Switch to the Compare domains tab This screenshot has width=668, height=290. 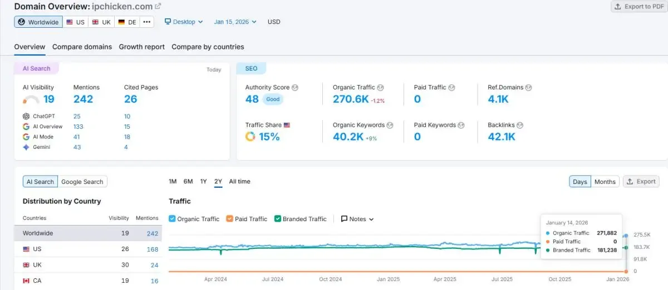tap(82, 47)
